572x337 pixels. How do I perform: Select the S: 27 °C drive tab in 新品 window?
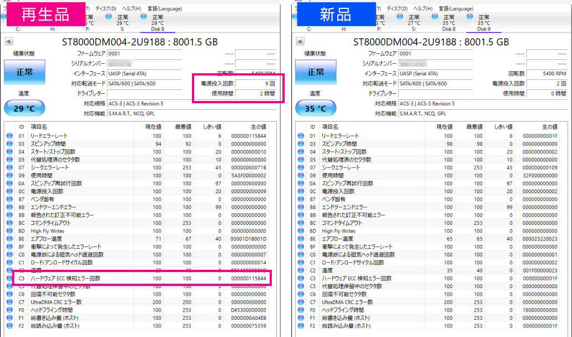click(x=414, y=23)
